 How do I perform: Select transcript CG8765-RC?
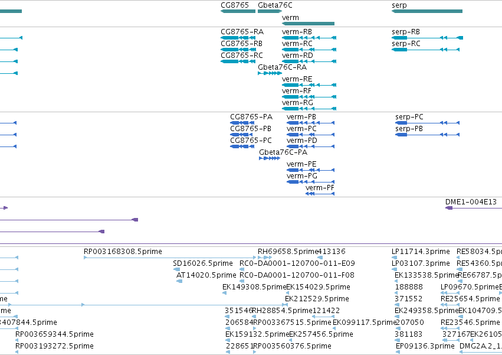238,61
